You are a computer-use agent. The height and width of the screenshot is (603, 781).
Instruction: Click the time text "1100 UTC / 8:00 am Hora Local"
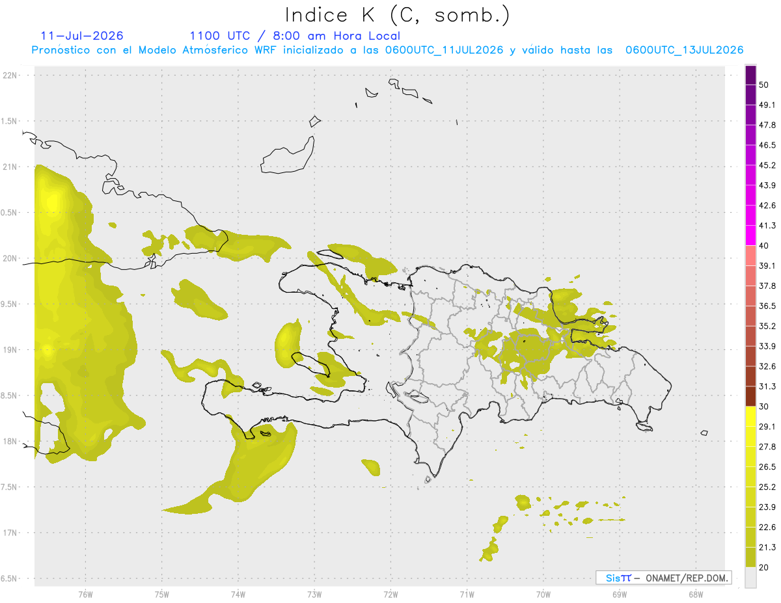295,36
